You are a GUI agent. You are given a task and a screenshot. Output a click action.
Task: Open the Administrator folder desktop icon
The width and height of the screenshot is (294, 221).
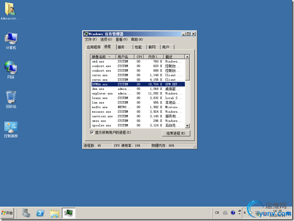pyautogui.click(x=10, y=11)
